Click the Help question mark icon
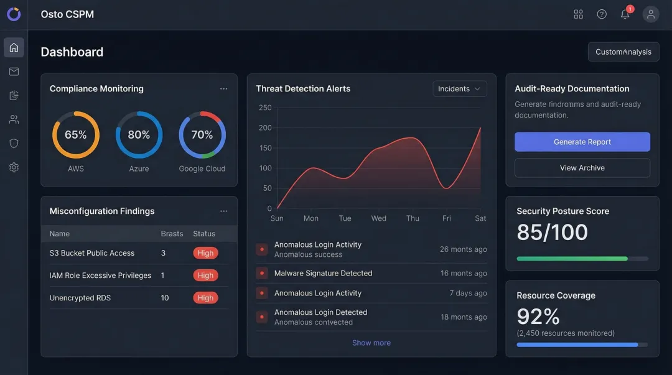This screenshot has height=375, width=672. 601,14
